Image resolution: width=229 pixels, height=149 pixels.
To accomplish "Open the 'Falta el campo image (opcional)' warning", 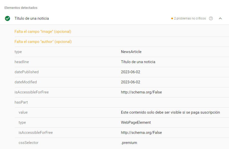I will 43,31.
